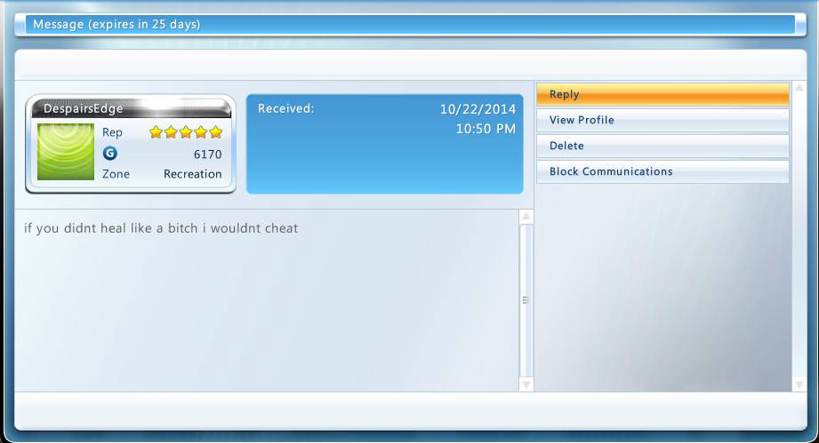
Task: Click the received date 10/22/2014
Action: point(478,109)
